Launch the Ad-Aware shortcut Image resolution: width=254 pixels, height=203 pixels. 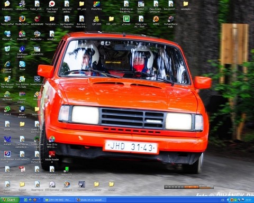point(7,96)
